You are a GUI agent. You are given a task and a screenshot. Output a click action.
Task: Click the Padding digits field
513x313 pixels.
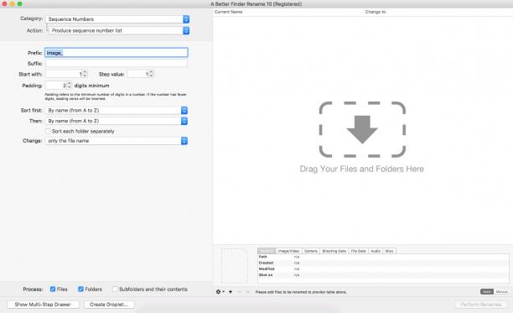pyautogui.click(x=56, y=86)
